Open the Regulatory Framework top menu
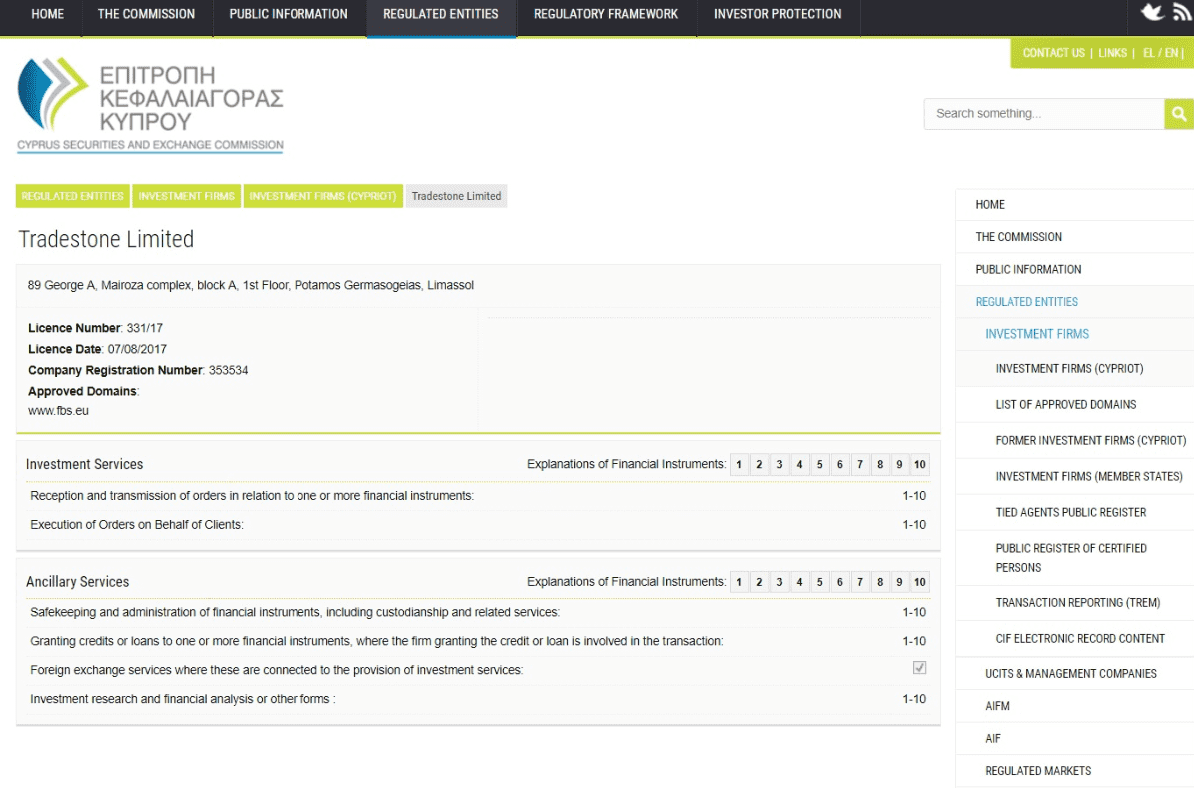Viewport: 1194px width, 788px height. [x=605, y=14]
